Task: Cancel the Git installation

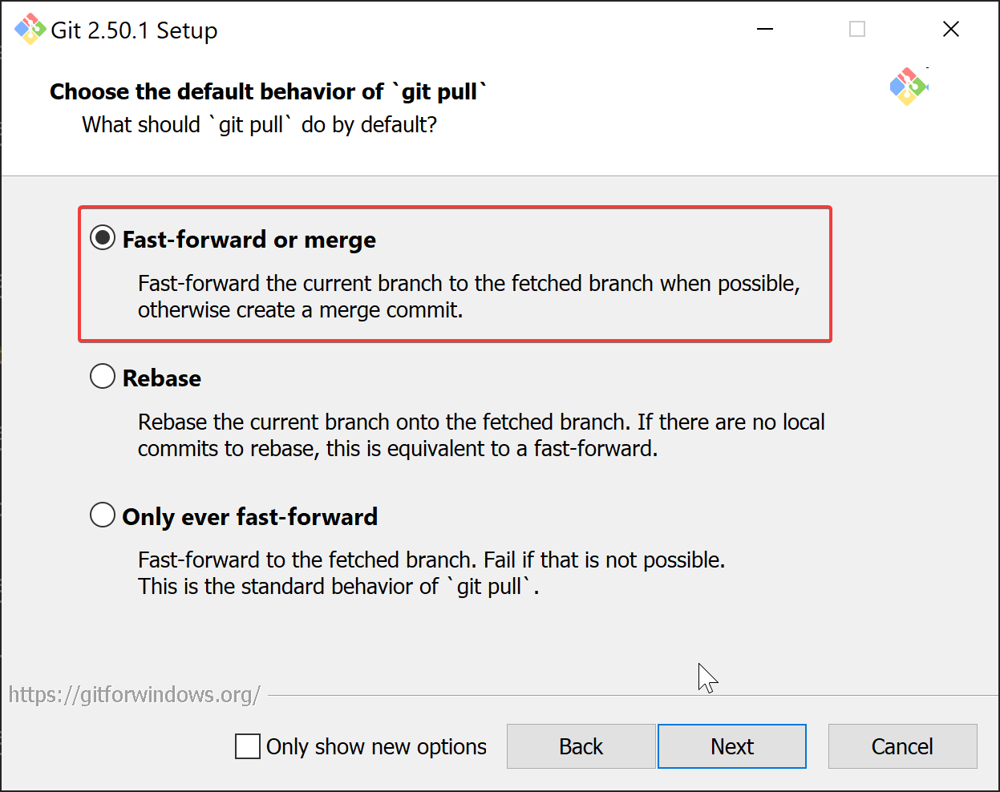Action: [902, 746]
